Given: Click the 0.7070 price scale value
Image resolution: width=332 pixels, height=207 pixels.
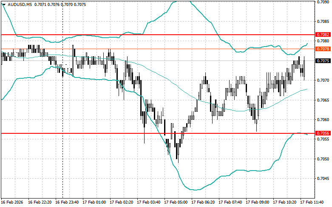Looking at the screenshot, I should (x=323, y=80).
